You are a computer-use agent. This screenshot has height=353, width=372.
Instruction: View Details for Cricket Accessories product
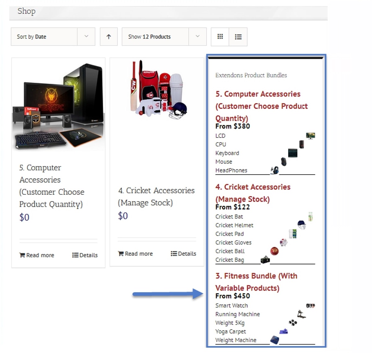click(x=184, y=254)
